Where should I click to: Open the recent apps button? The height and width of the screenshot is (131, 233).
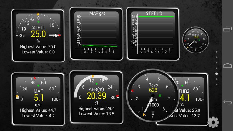click(x=227, y=29)
